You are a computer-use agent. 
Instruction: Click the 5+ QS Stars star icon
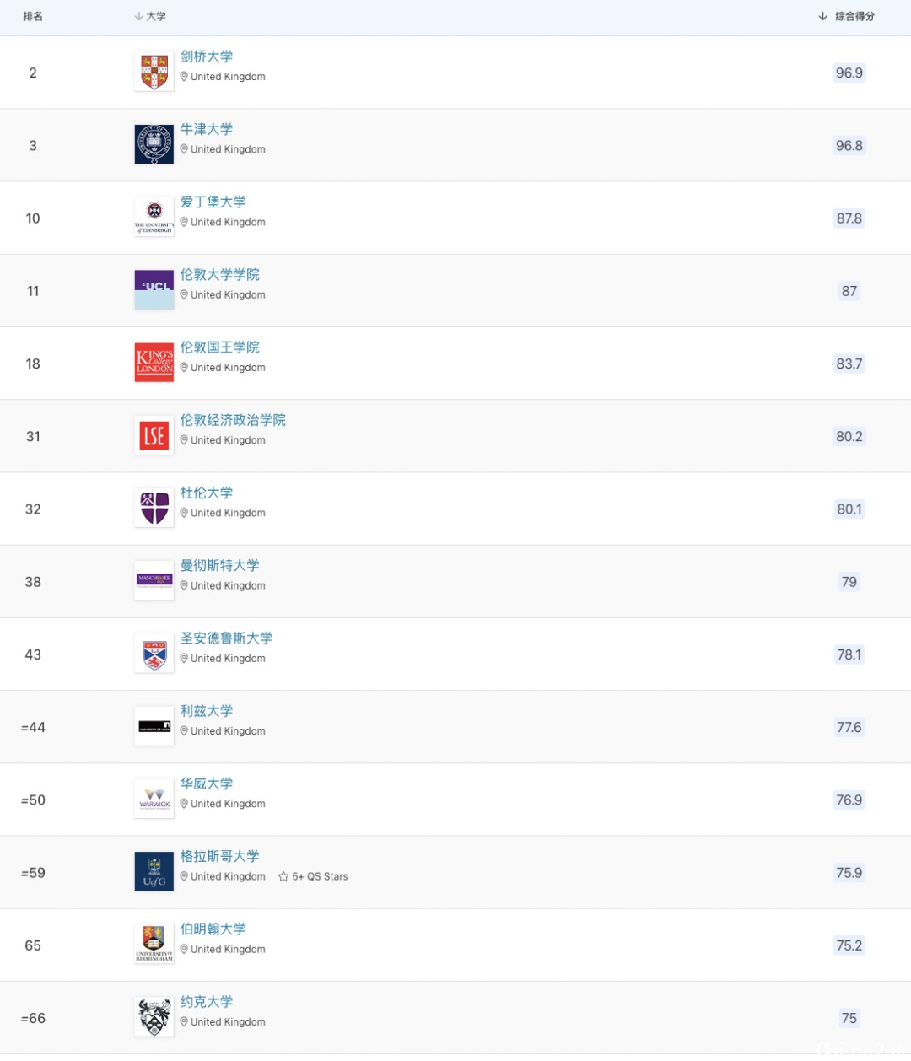tap(283, 876)
